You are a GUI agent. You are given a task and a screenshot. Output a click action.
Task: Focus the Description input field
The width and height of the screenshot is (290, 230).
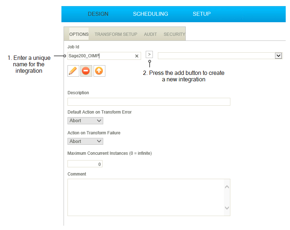(149, 102)
